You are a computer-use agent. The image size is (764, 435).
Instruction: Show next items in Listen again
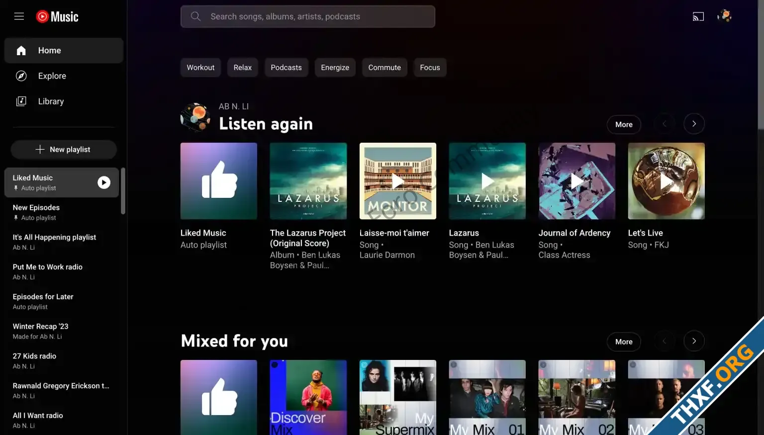[694, 124]
